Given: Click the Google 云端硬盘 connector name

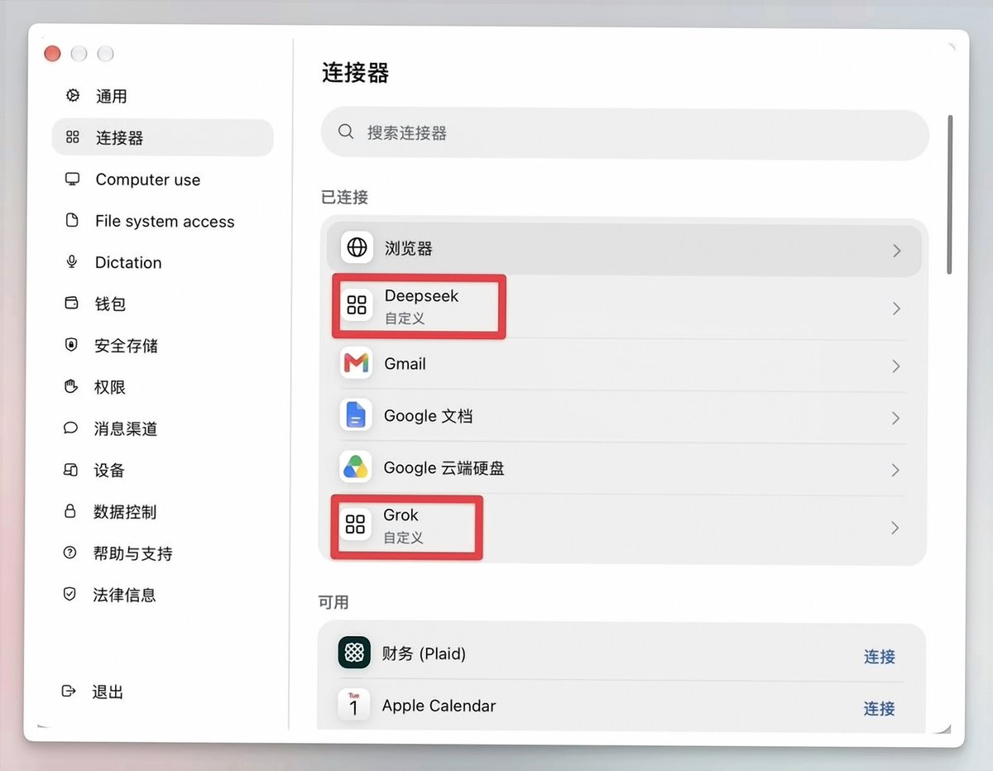Looking at the screenshot, I should (444, 468).
